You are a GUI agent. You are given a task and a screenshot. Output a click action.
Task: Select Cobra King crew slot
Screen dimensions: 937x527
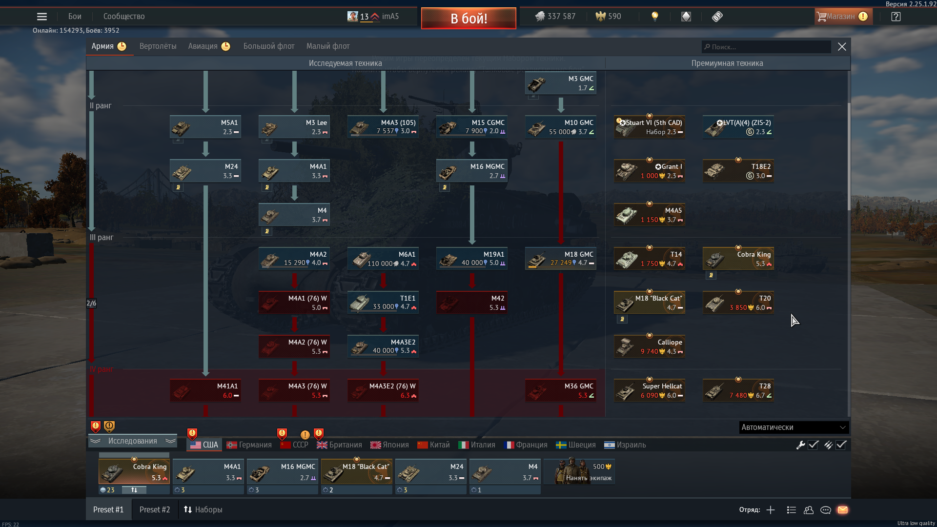(134, 472)
